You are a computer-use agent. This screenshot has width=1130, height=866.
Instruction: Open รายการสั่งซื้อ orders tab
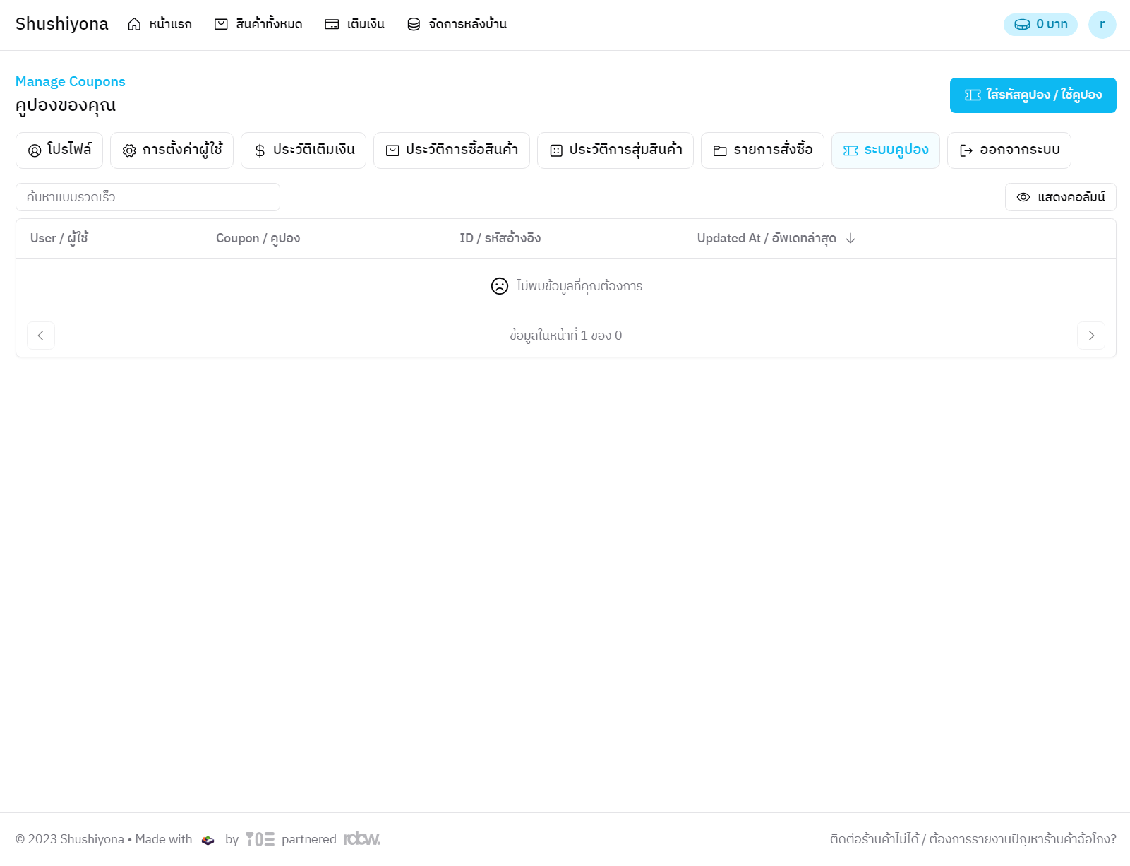(x=762, y=150)
